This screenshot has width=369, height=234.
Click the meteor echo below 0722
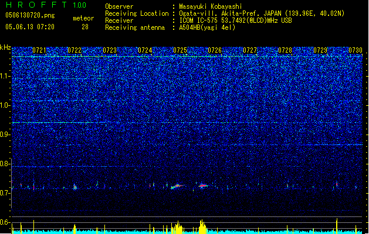[75, 187]
